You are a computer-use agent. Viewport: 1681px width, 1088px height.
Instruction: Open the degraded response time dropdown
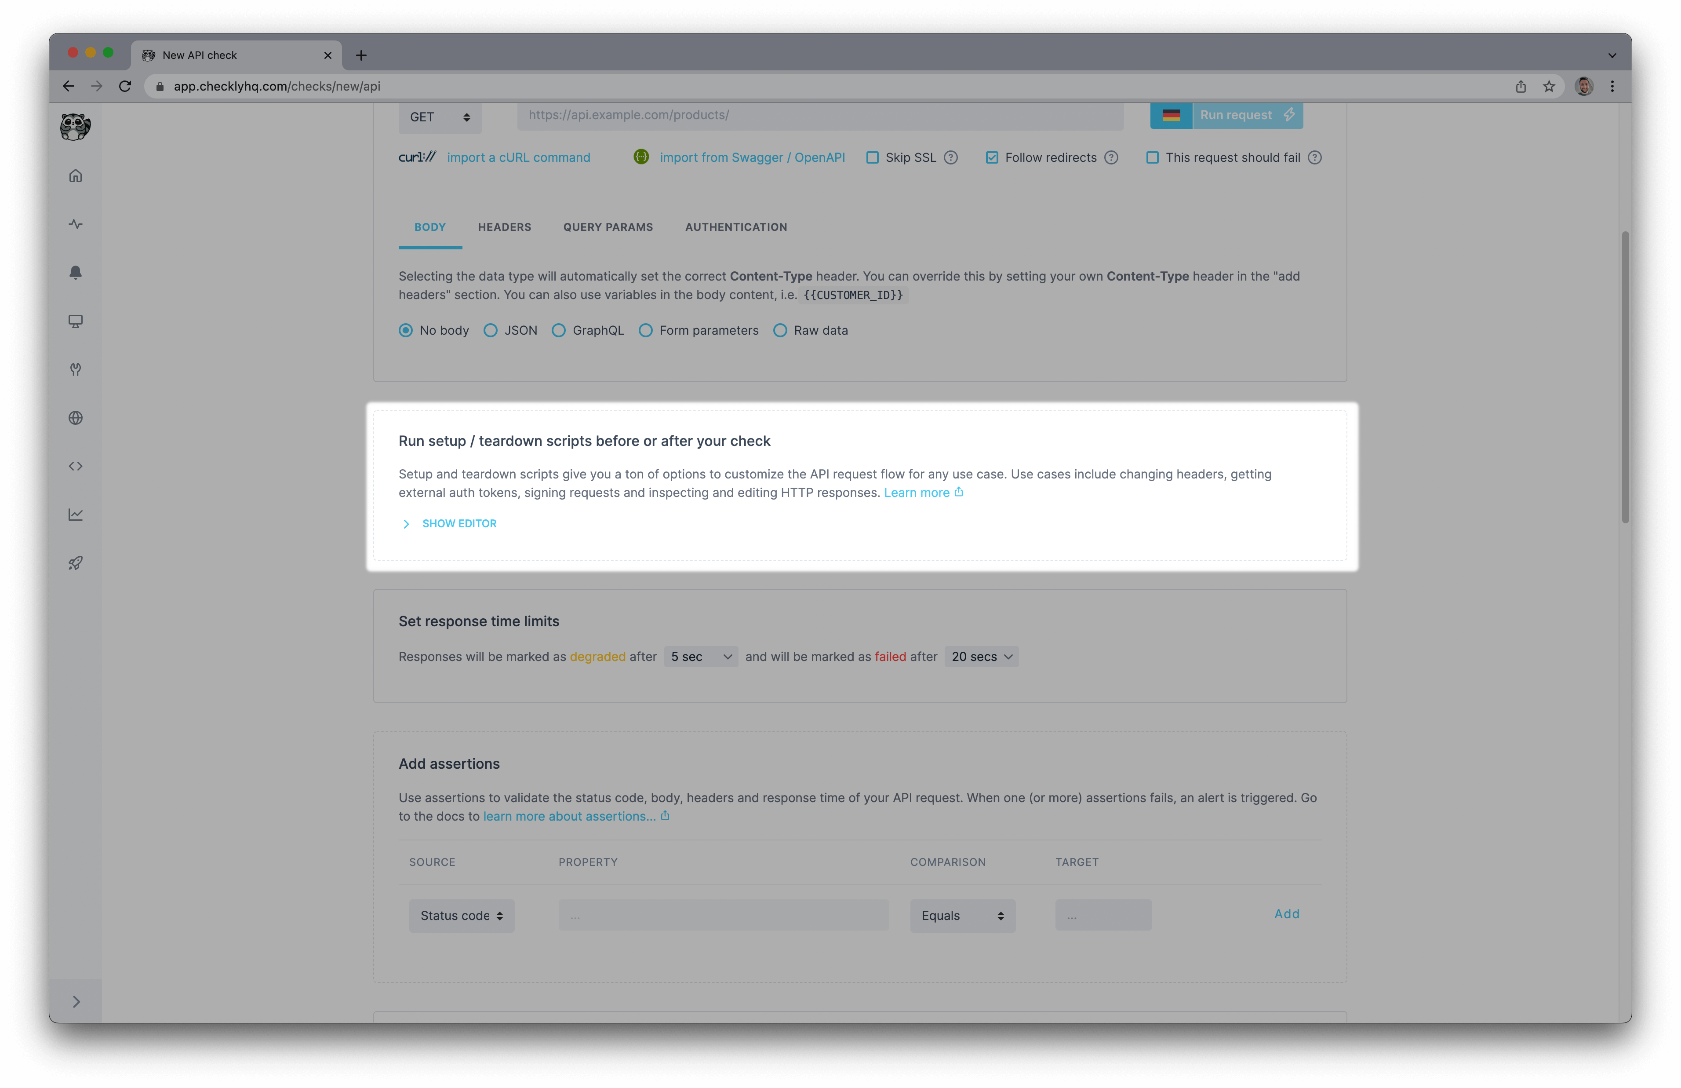tap(699, 656)
